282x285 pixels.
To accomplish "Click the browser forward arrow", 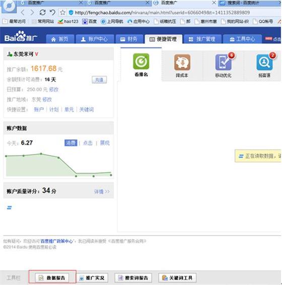I will coord(32,13).
